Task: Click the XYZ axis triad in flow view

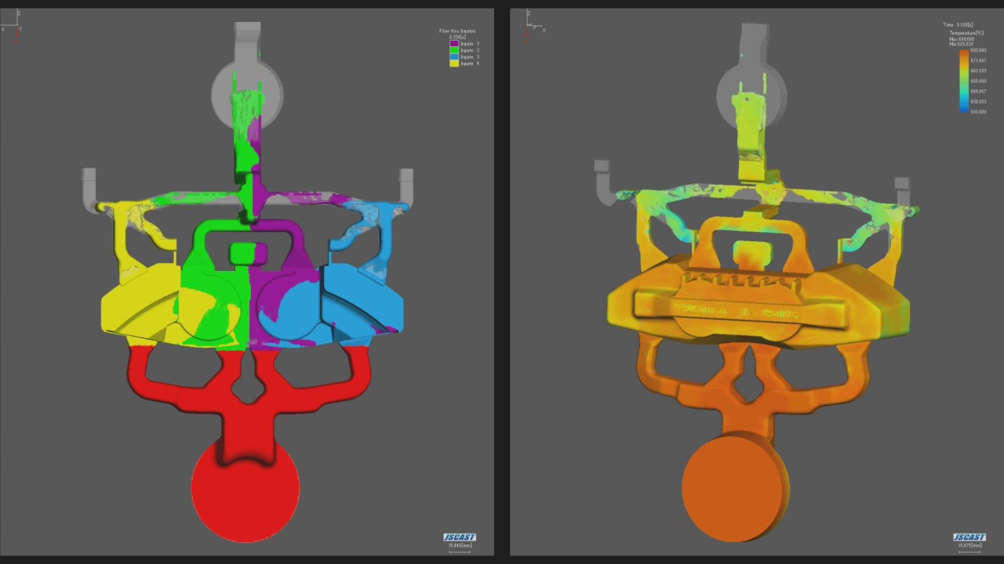Action: [12, 25]
